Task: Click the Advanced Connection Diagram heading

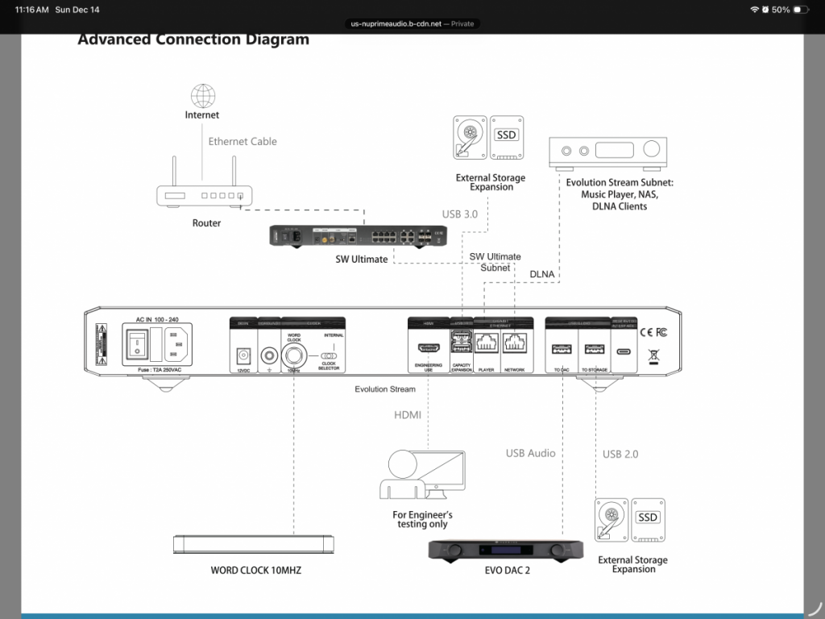Action: coord(193,39)
